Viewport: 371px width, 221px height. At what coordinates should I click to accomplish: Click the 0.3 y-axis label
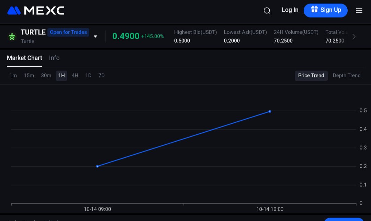tap(363, 148)
